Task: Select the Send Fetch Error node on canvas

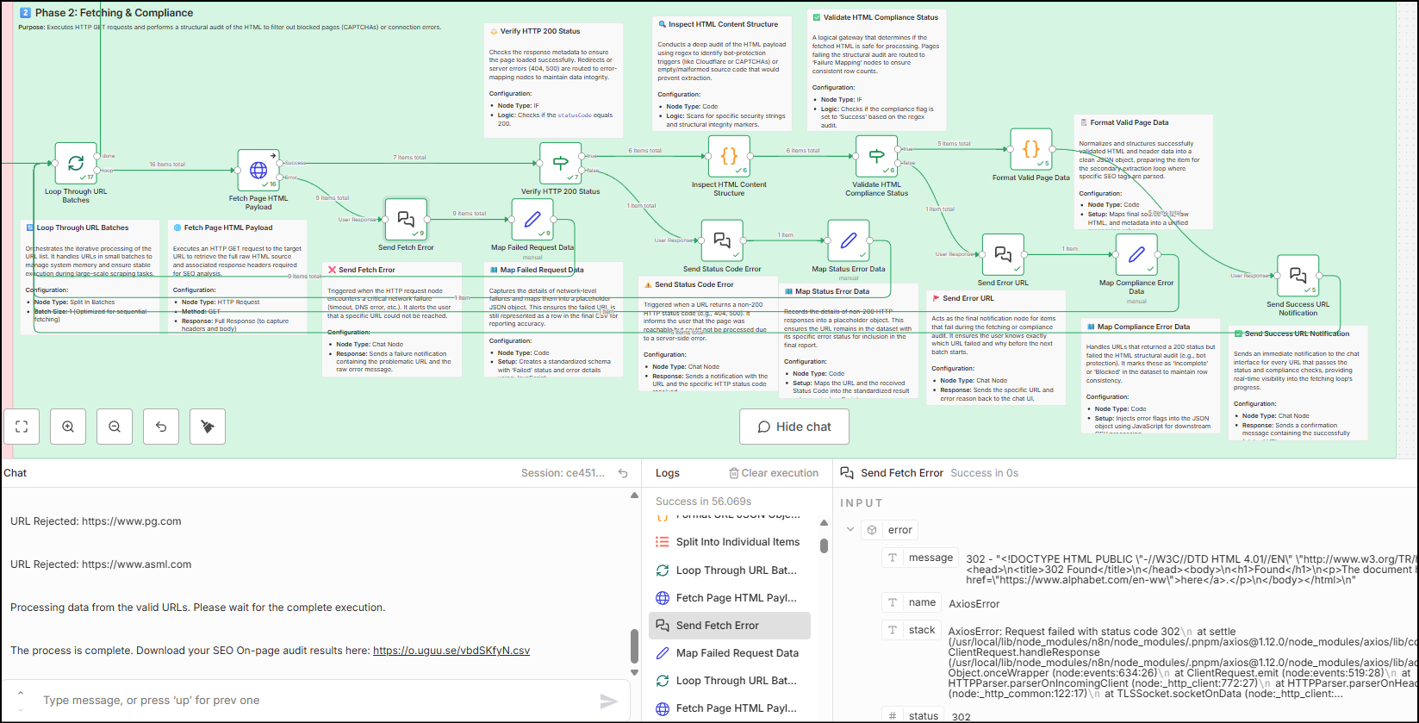Action: (x=406, y=220)
